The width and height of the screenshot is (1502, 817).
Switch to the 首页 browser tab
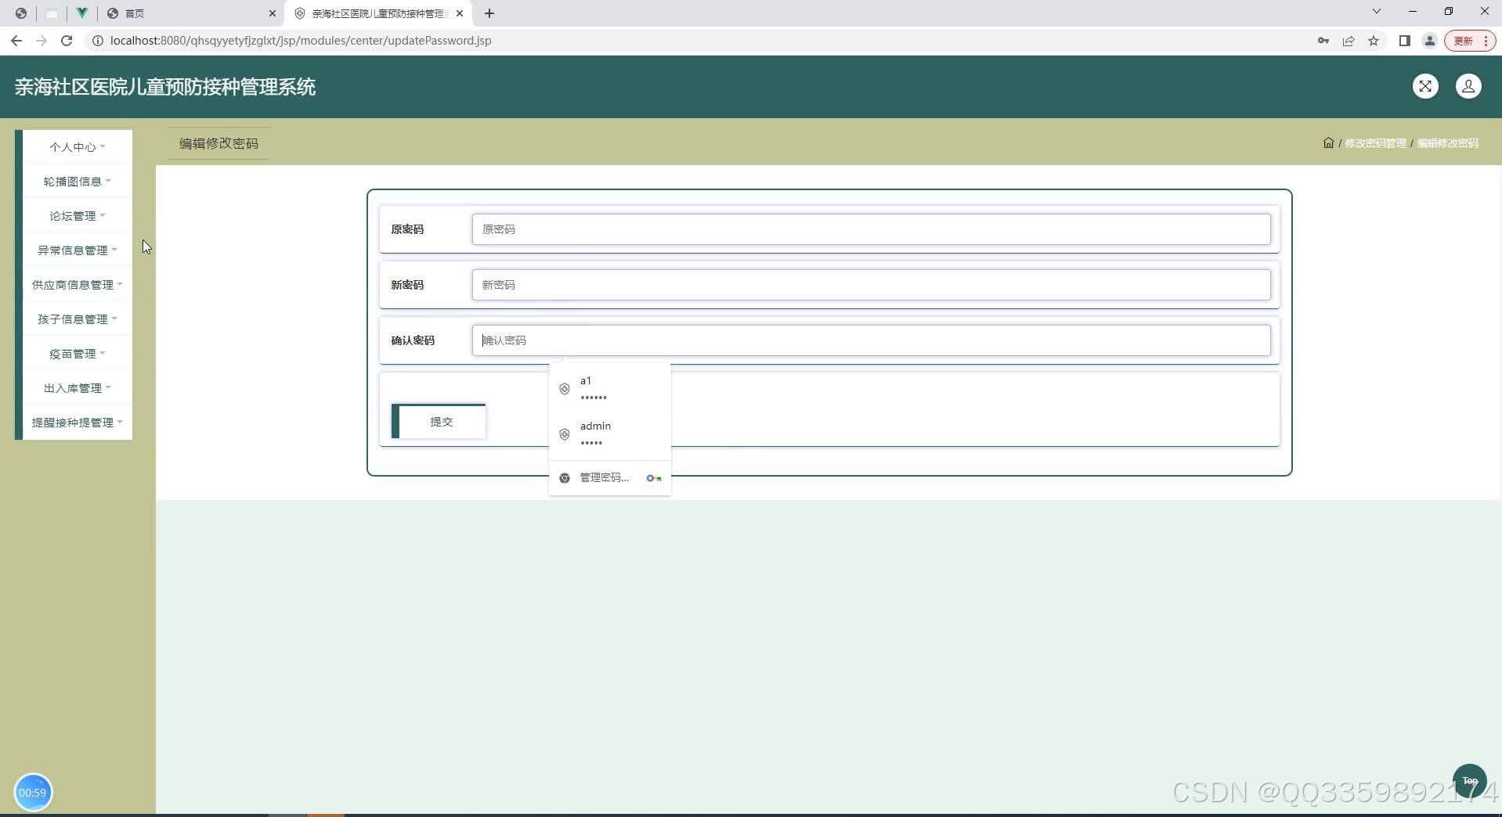(x=192, y=13)
